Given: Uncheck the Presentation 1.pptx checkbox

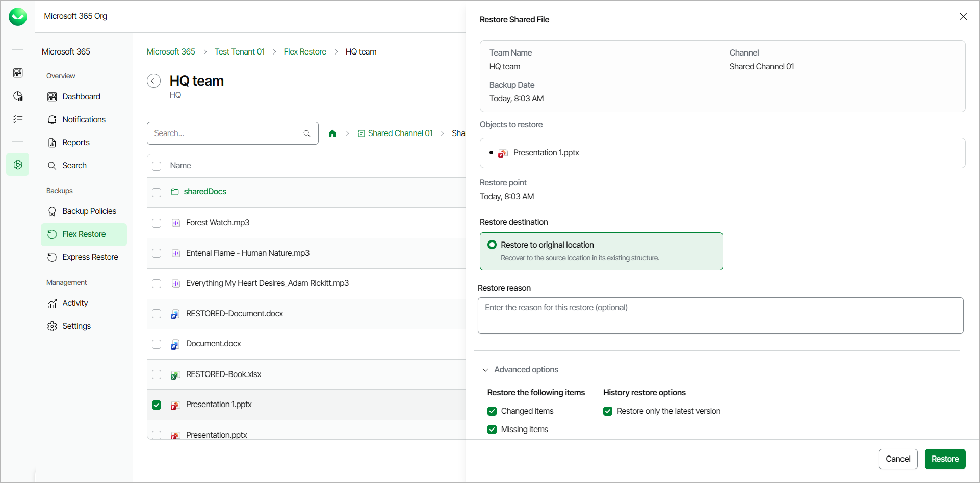Looking at the screenshot, I should coord(157,405).
